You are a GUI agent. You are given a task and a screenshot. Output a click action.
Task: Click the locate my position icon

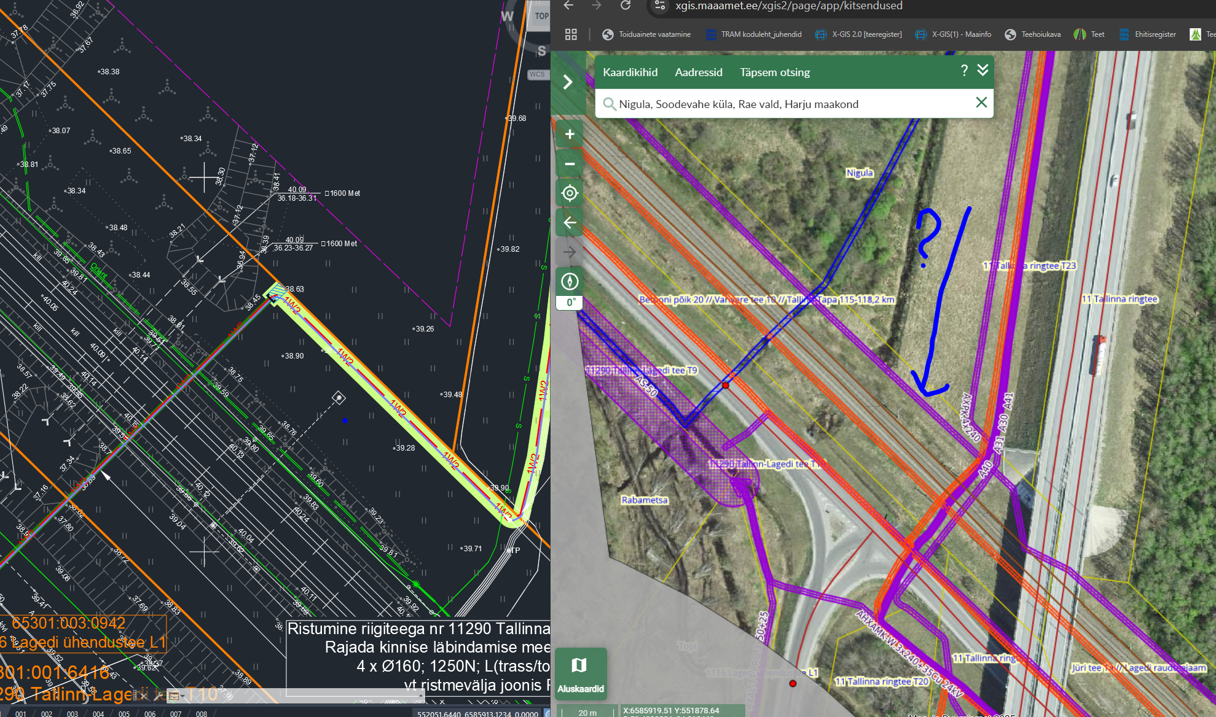[x=570, y=193]
